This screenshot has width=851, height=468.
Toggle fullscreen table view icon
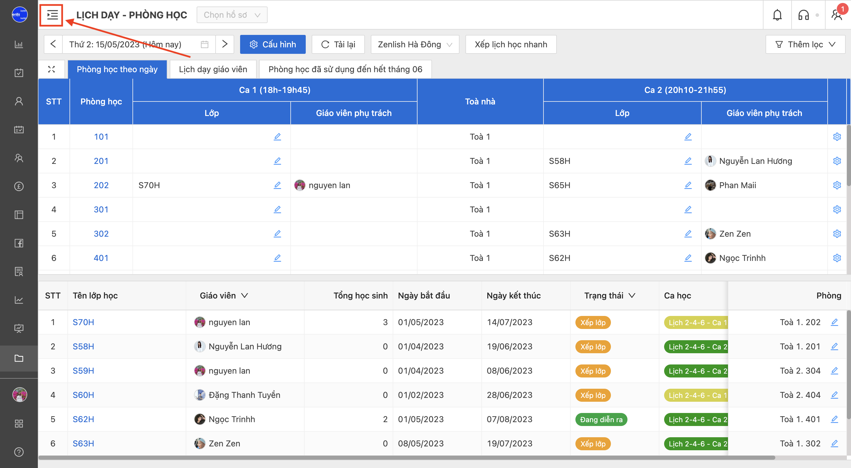point(51,69)
